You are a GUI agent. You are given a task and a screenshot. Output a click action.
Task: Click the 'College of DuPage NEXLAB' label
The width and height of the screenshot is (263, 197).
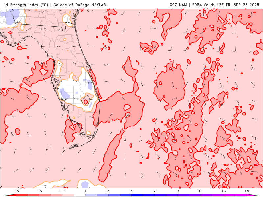pos(80,5)
